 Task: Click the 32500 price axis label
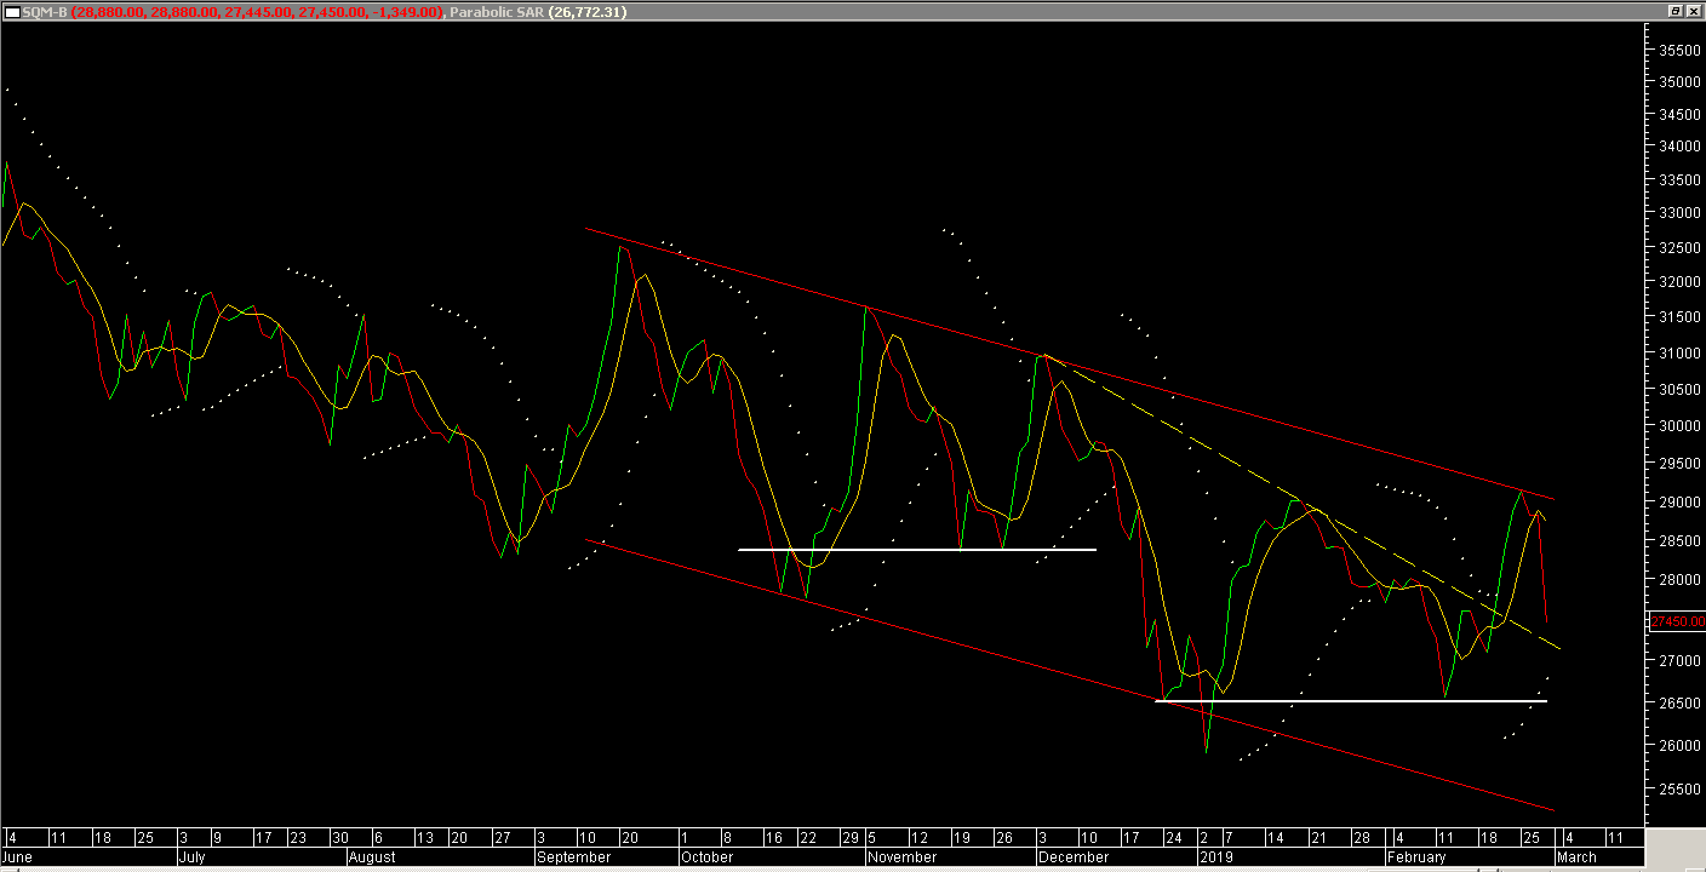tap(1679, 248)
